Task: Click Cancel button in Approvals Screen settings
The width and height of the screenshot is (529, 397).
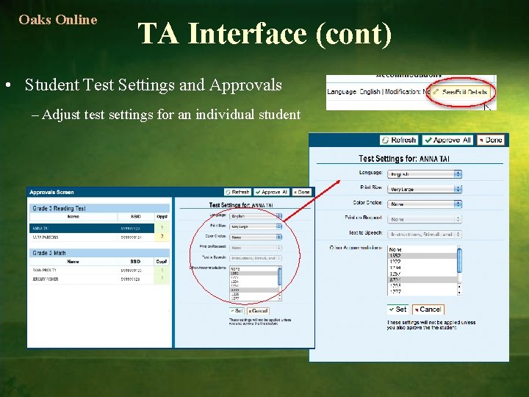Action: pos(258,311)
